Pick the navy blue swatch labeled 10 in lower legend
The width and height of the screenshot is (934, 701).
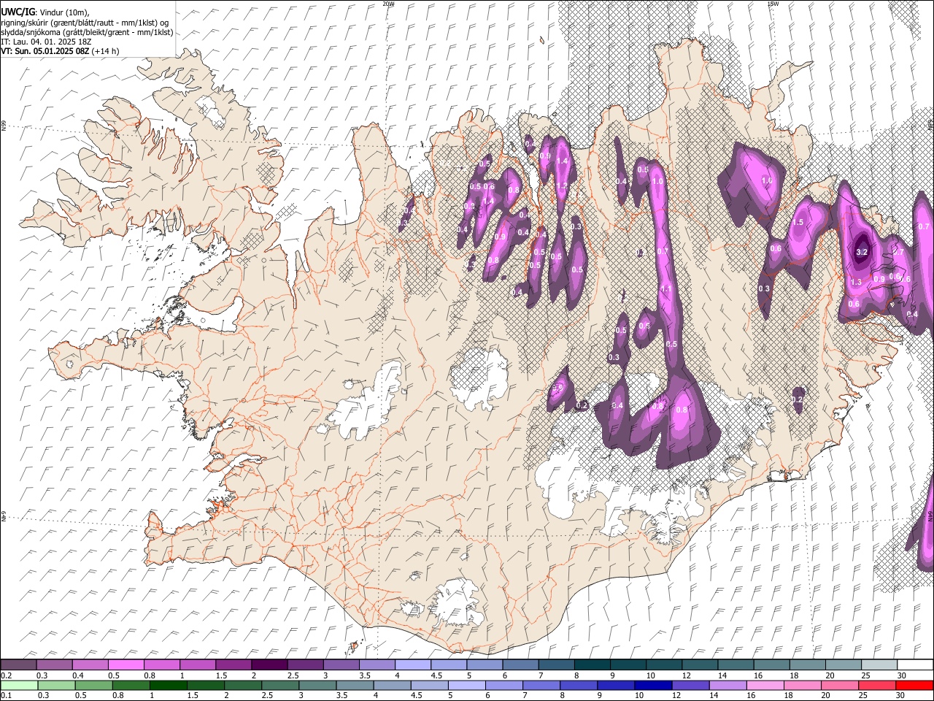click(652, 685)
